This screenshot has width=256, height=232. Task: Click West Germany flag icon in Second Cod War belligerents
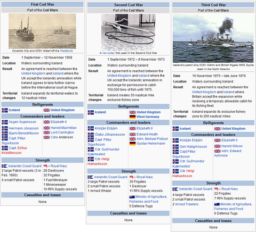click(x=132, y=117)
